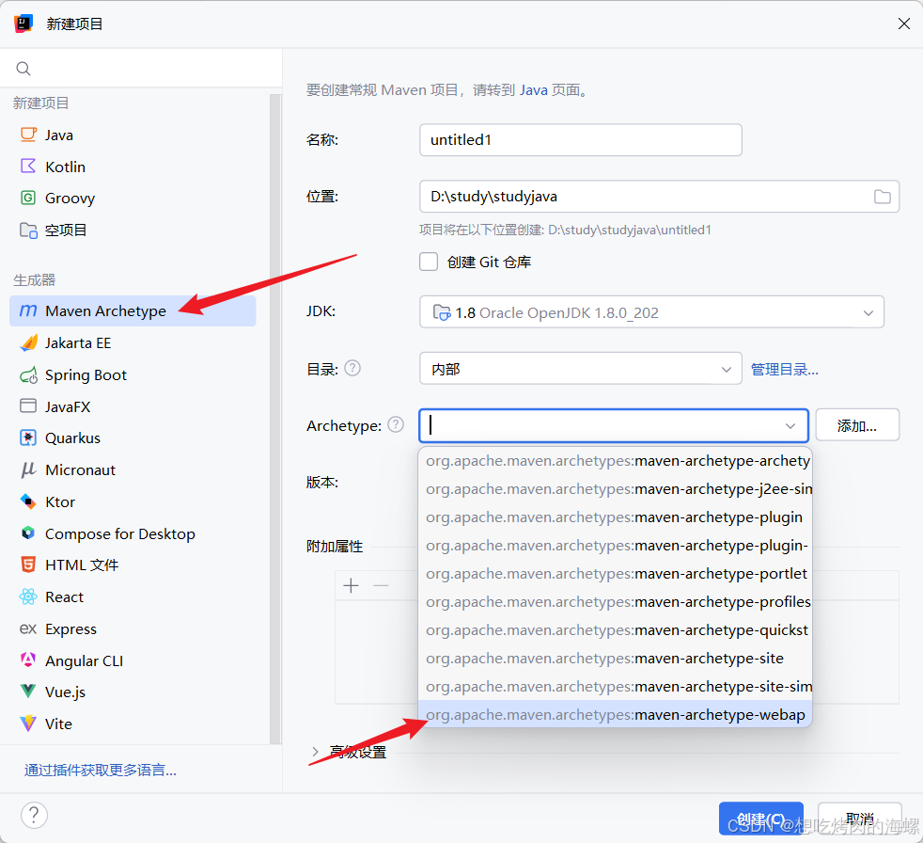Click the React atom icon

(x=28, y=596)
